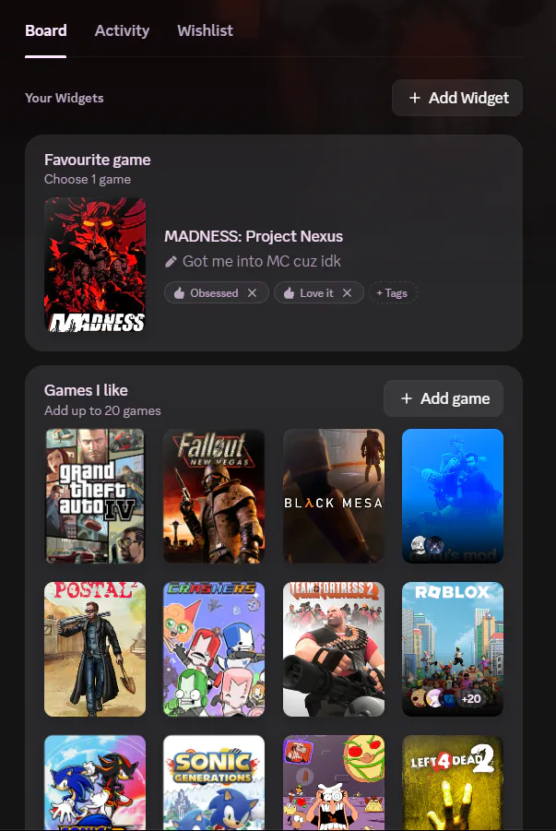Click the Add game button

pyautogui.click(x=444, y=398)
